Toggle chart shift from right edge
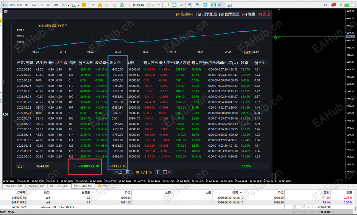357x215 pixels. pos(220,5)
